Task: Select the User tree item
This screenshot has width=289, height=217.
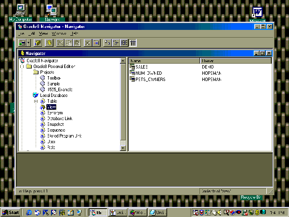Action: point(51,142)
